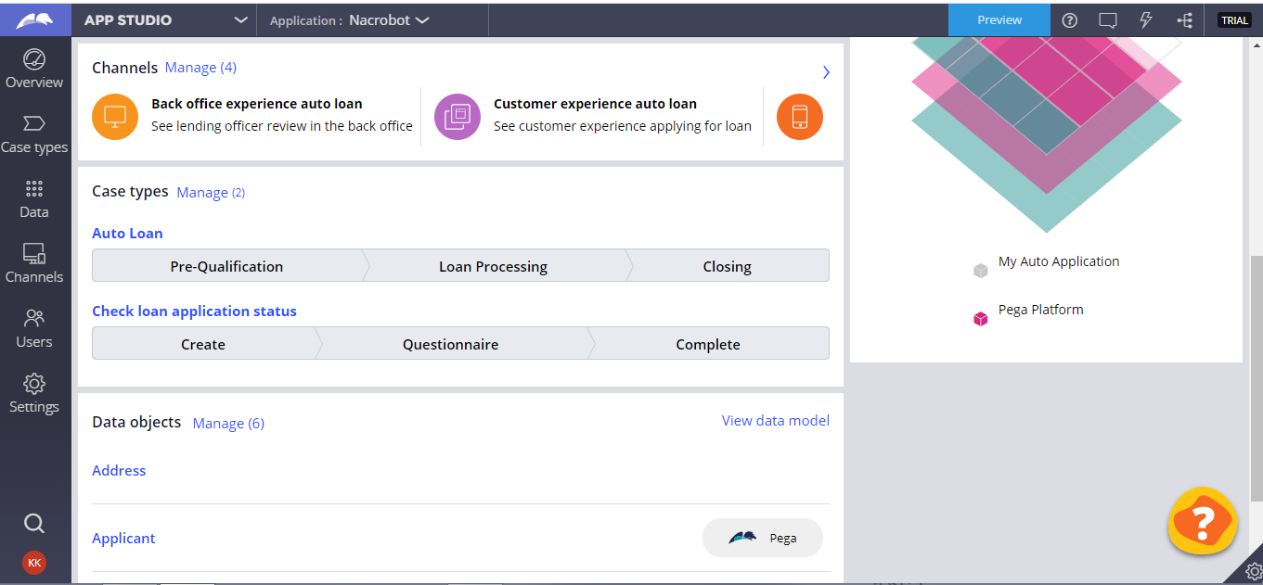Click the Pega Platform legend label
Image resolution: width=1263 pixels, height=585 pixels.
coord(1041,310)
